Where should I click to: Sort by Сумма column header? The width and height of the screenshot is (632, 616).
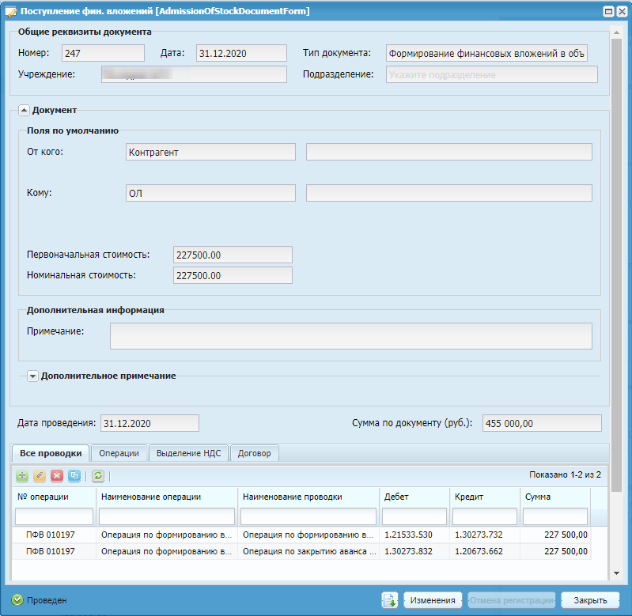[x=555, y=497]
